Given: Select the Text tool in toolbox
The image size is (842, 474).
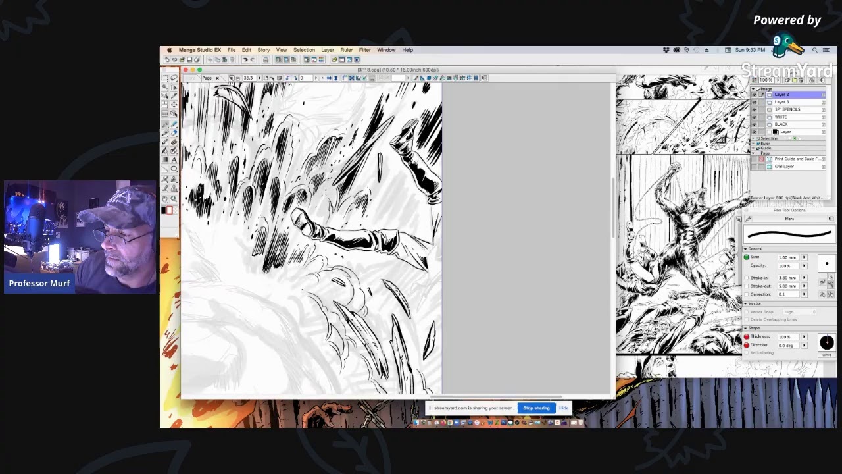Looking at the screenshot, I should 174,160.
